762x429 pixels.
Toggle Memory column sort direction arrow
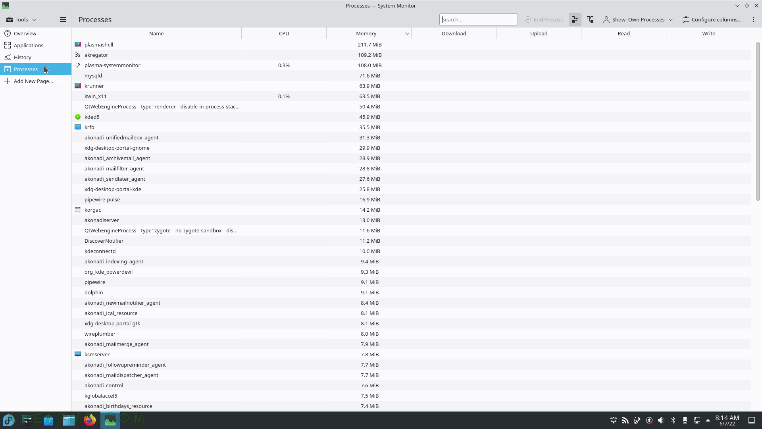[407, 34]
